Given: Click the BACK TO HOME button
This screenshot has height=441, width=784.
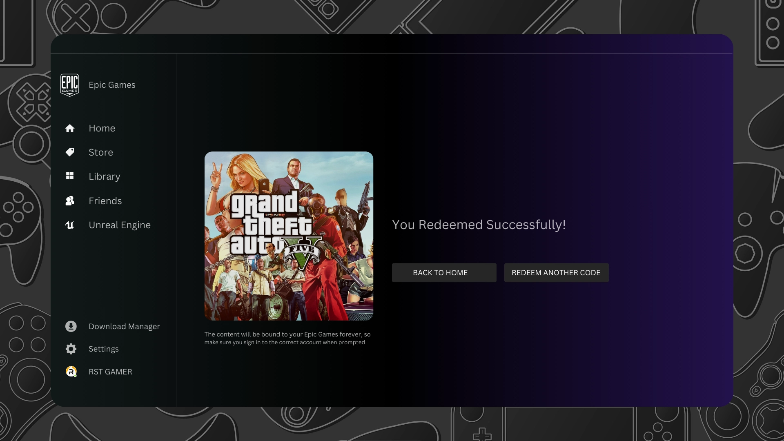Looking at the screenshot, I should coord(444,273).
